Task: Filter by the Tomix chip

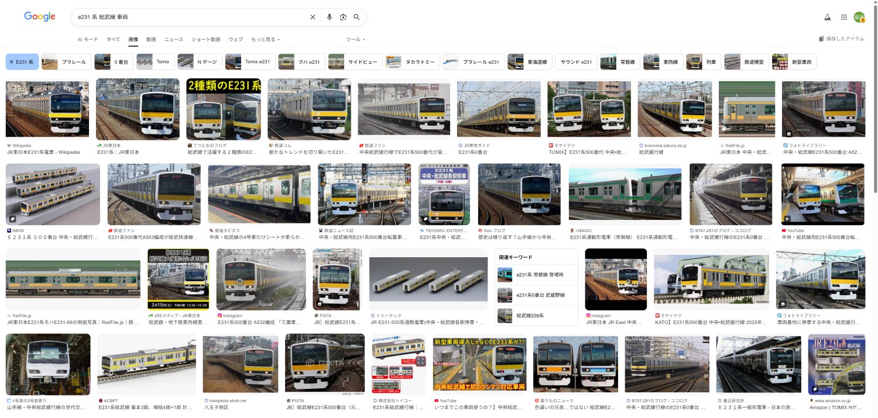Action: coord(155,61)
